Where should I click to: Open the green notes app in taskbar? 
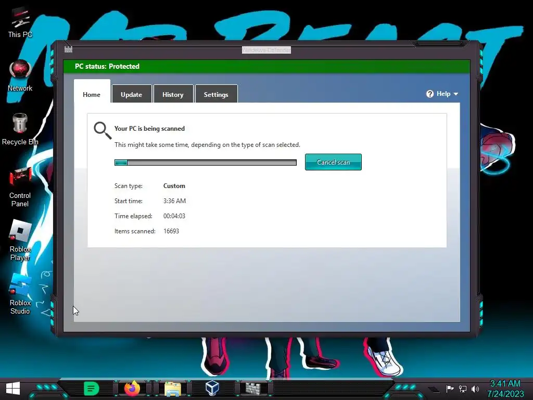click(x=91, y=389)
